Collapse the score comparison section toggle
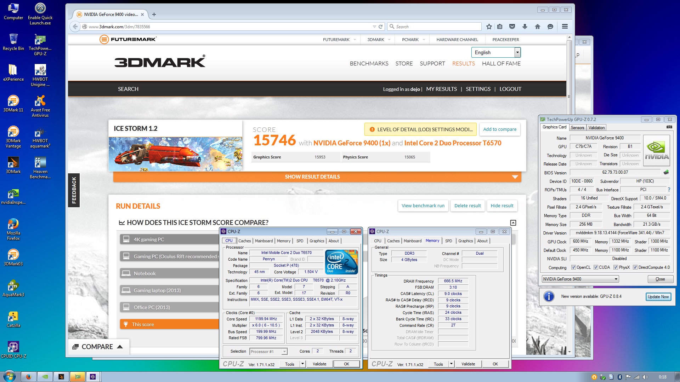680x382 pixels. [513, 222]
